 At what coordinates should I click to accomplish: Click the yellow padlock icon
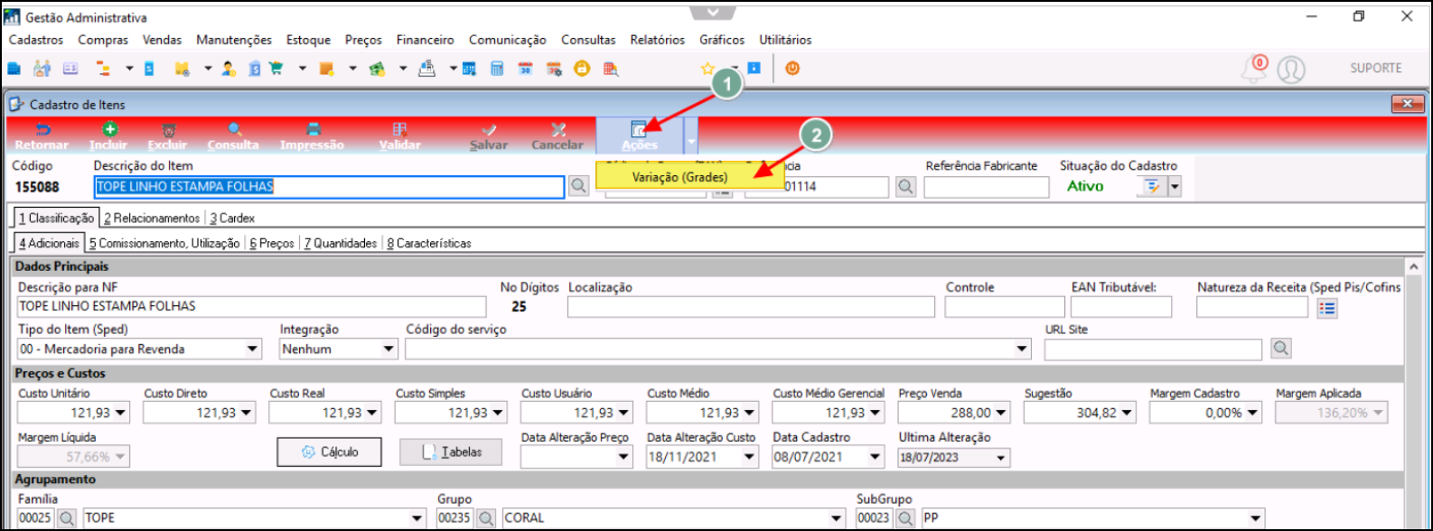click(x=582, y=68)
